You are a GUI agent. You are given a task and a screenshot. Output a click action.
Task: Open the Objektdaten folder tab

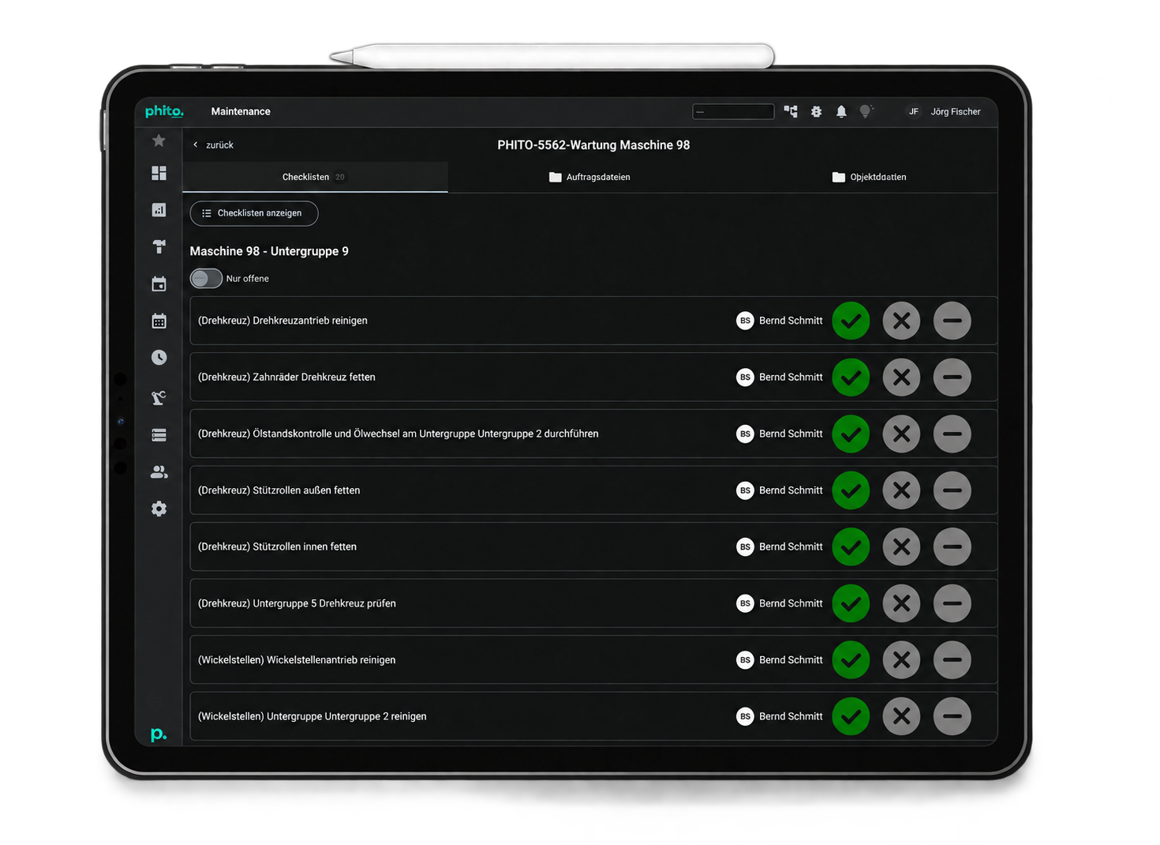[x=869, y=177]
